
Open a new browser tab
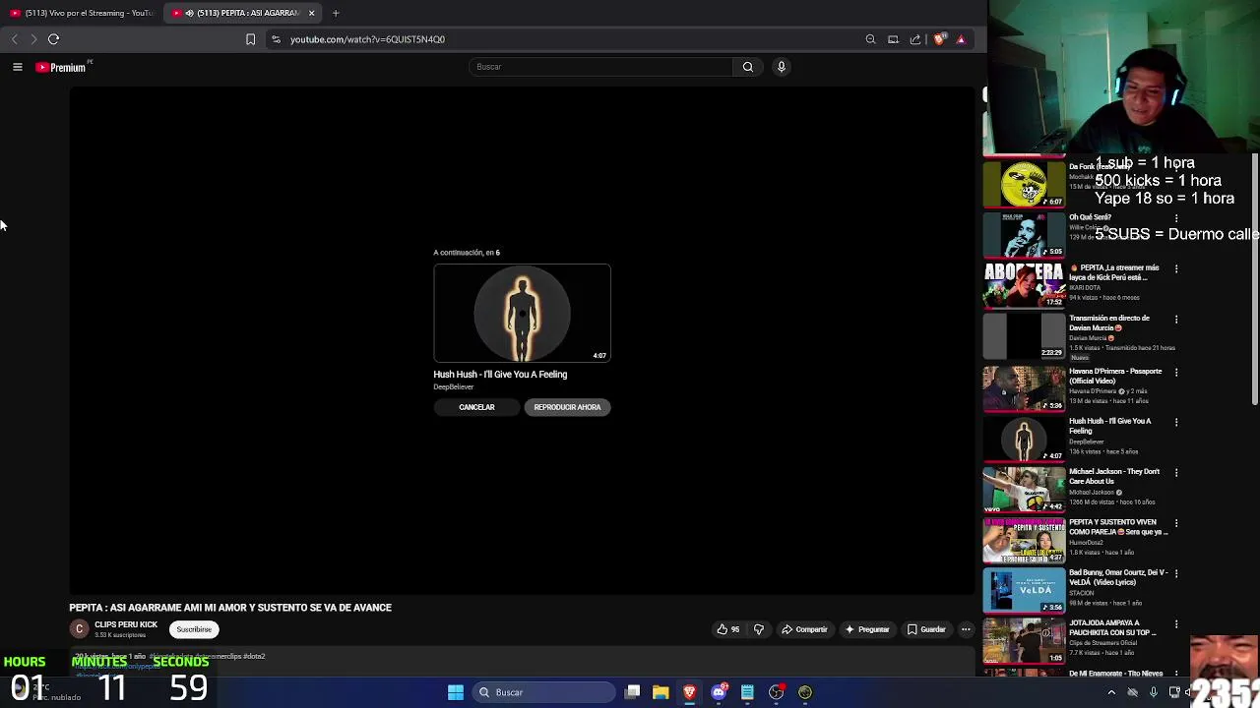tap(336, 13)
